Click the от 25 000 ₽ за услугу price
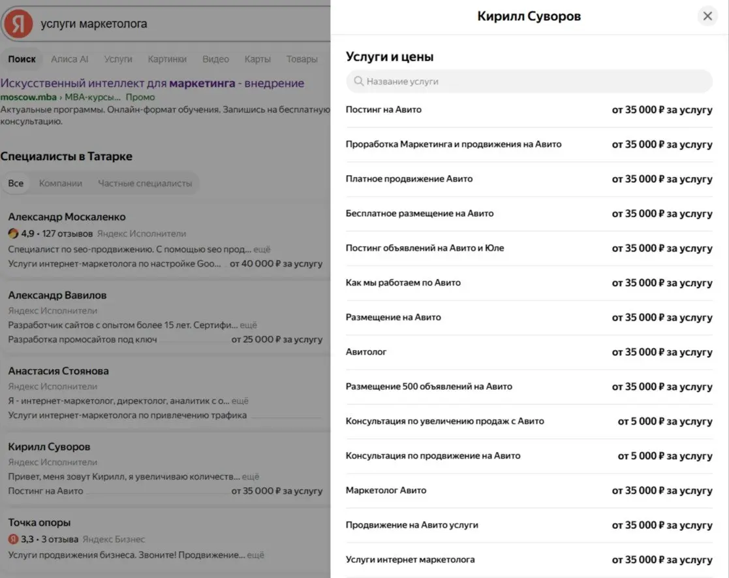This screenshot has width=729, height=578. tap(277, 340)
